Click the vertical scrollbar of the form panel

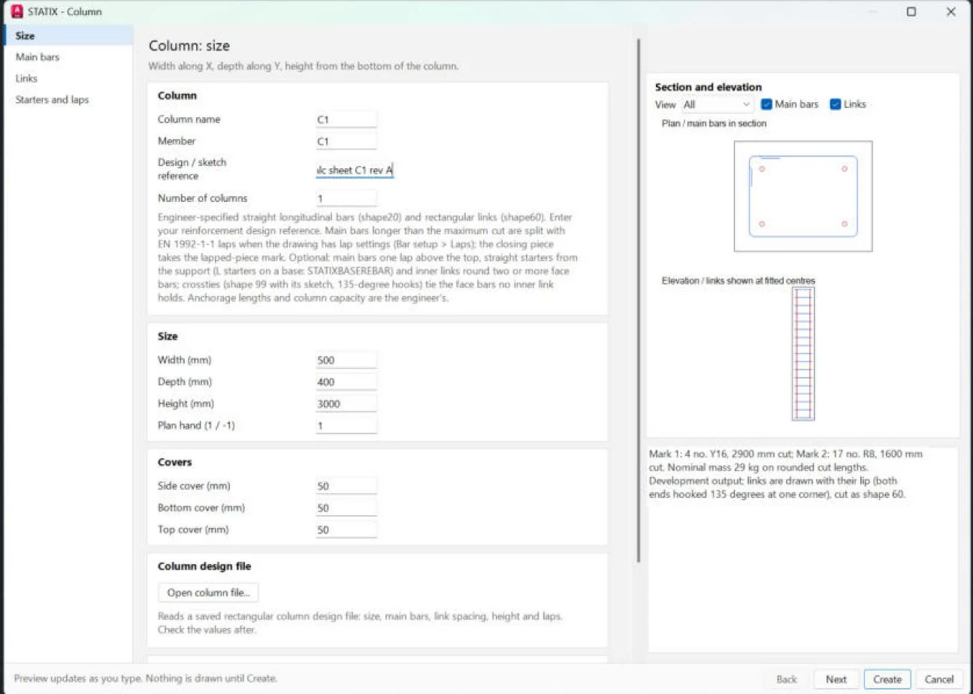638,300
